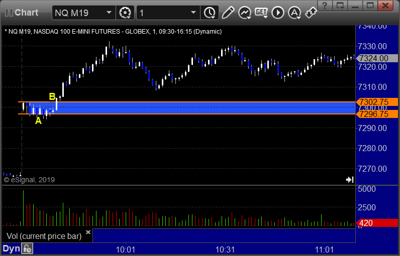400x256 pixels.
Task: Open the circled A alerts icon
Action: point(294,13)
